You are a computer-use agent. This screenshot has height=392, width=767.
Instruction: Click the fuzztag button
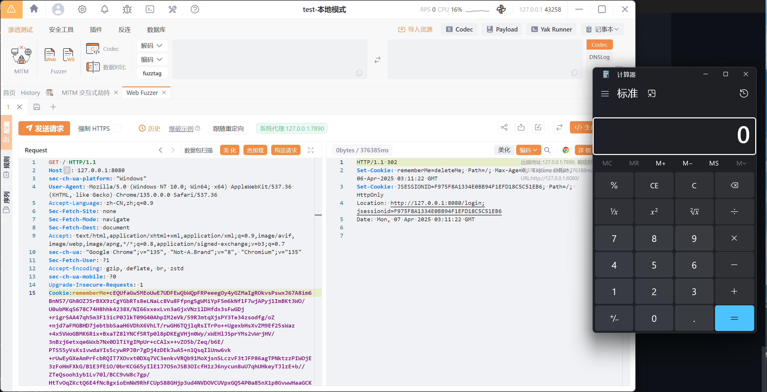(x=152, y=73)
